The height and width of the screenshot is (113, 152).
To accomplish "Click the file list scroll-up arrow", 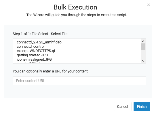I will 143,41.
